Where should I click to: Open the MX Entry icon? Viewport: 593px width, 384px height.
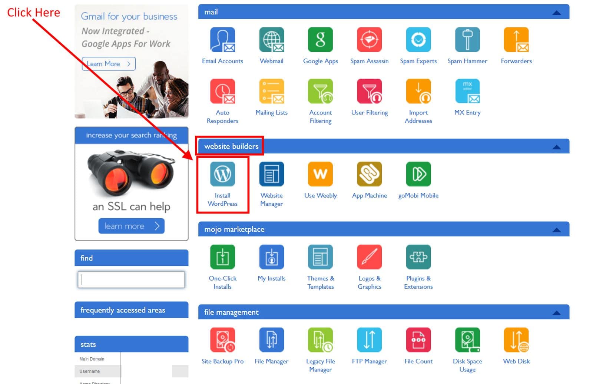tap(467, 91)
